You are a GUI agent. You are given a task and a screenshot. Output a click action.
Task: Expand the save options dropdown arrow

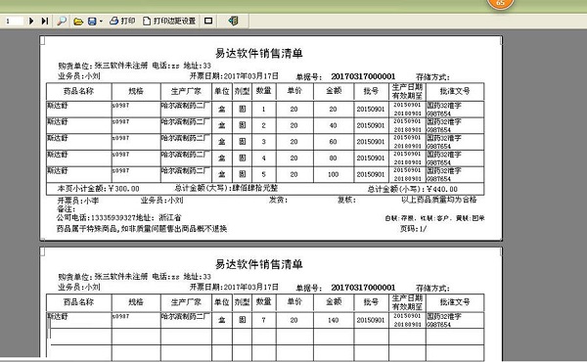(101, 22)
